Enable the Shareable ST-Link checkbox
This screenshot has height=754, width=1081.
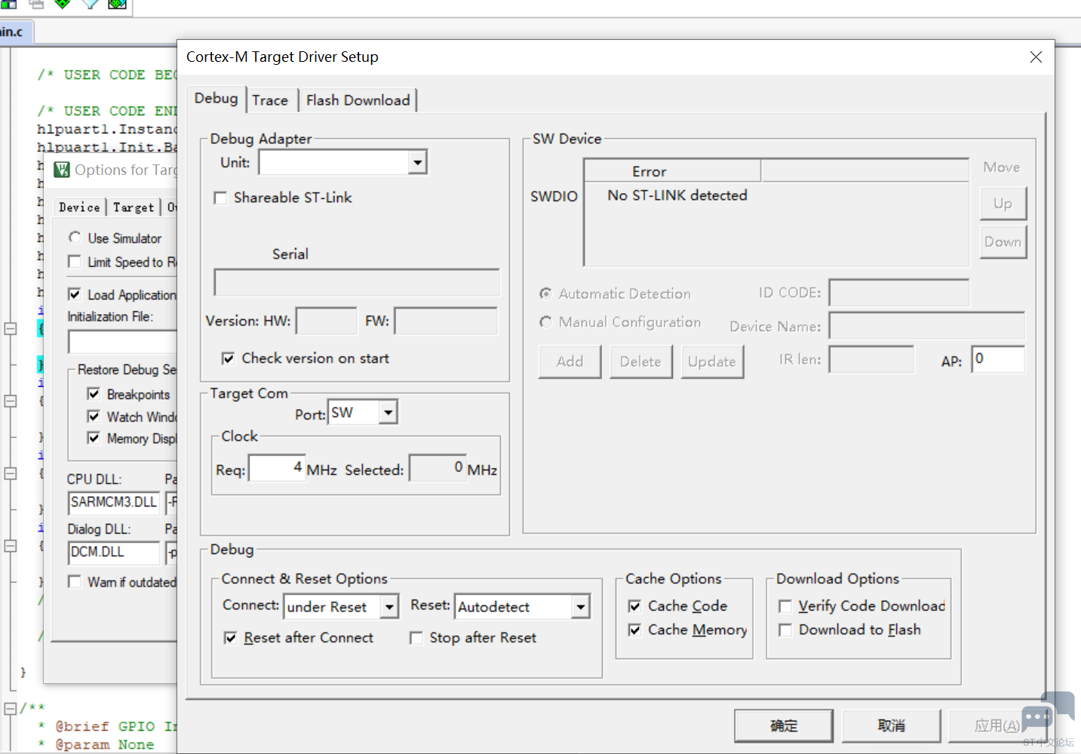click(x=221, y=198)
